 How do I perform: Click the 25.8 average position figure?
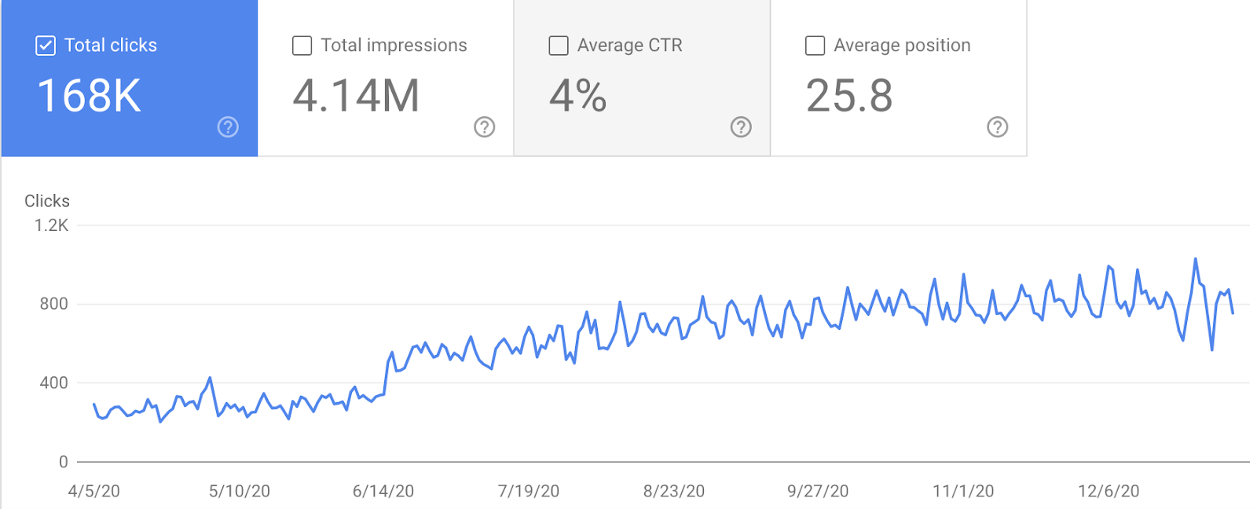[849, 96]
